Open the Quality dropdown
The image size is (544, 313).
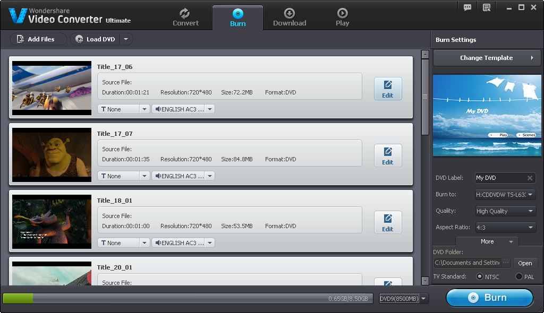point(505,211)
